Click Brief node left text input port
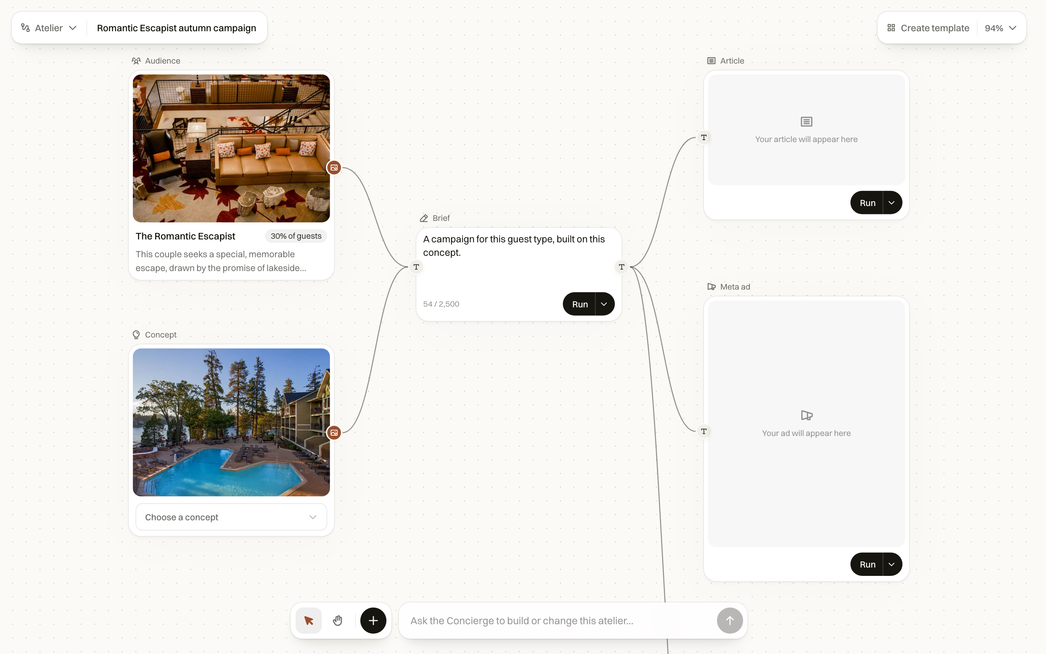The width and height of the screenshot is (1046, 654). 416,267
